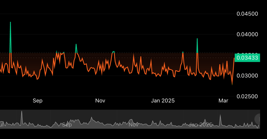
Task: Click the 0.04000 price axis label
Action: coord(247,34)
